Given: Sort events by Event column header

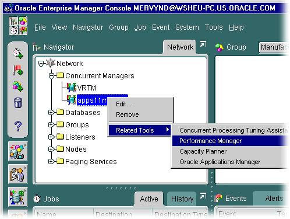Looking at the screenshot, I should pos(246,214).
